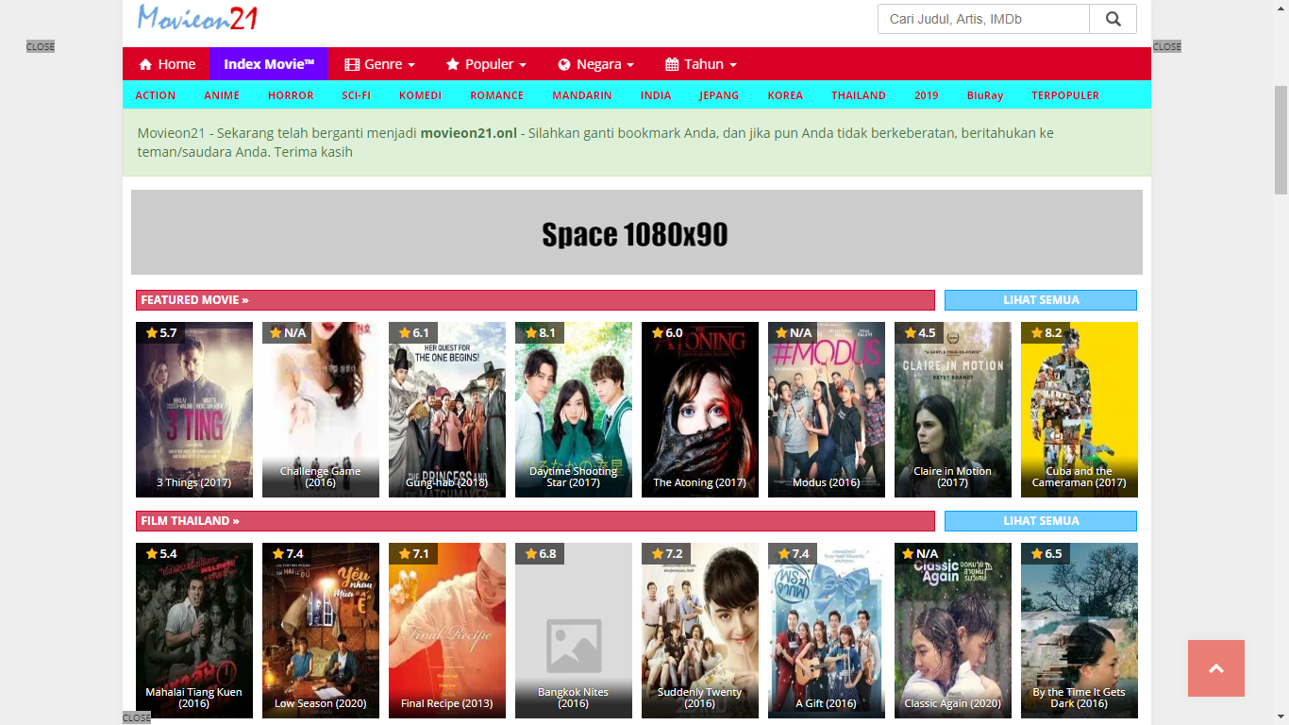Select the 2019 category link
Screen dimensions: 1289x725
point(927,95)
